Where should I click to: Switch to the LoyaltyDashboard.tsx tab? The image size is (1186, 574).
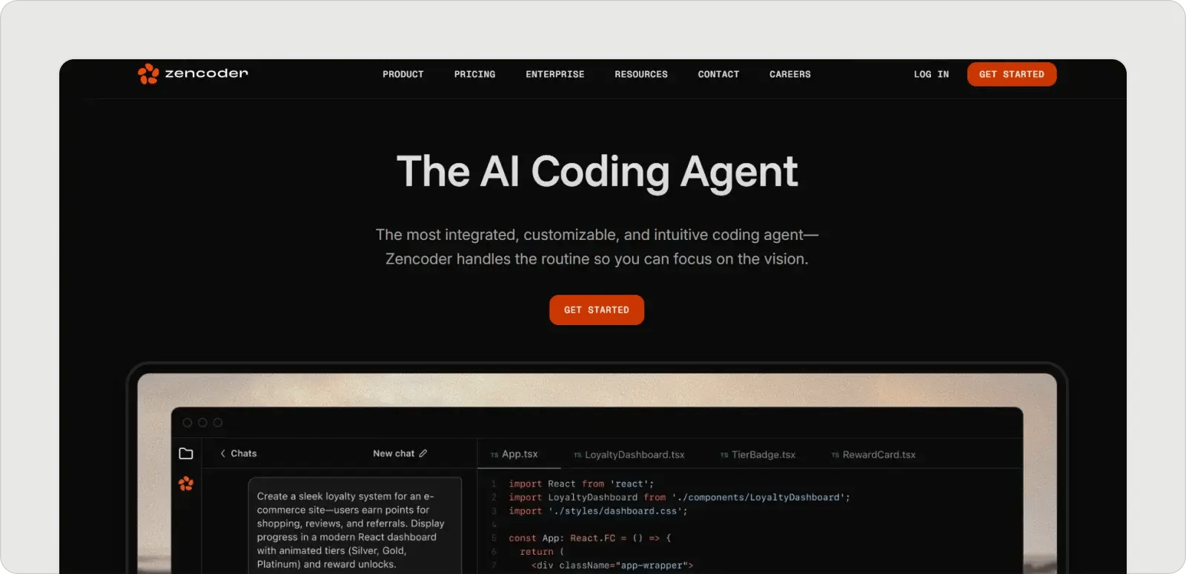point(629,455)
